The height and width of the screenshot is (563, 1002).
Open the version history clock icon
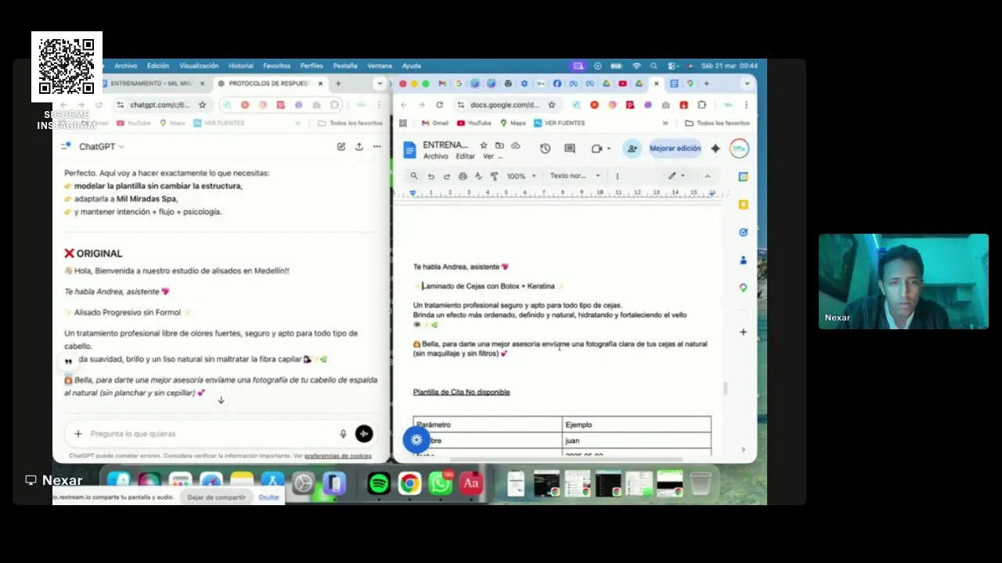[x=546, y=149]
